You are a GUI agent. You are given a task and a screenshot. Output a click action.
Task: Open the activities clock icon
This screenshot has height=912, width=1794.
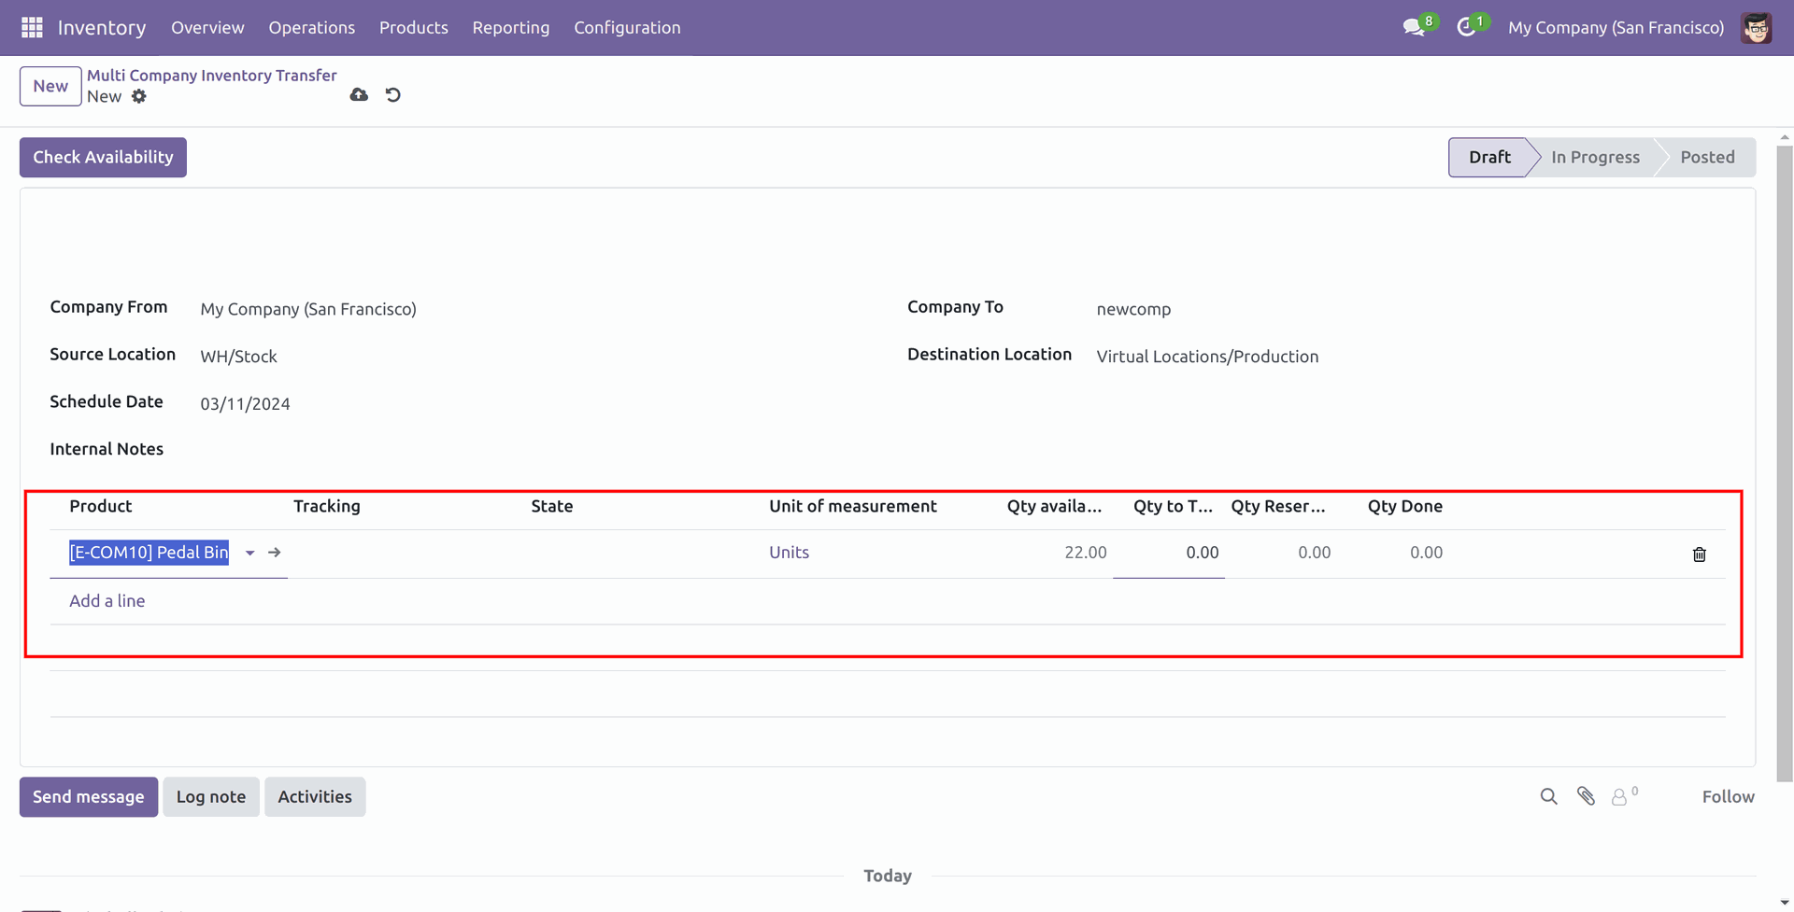click(x=1466, y=28)
